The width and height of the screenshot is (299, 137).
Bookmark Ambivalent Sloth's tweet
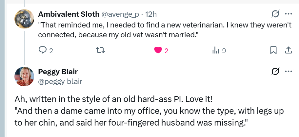point(273,50)
